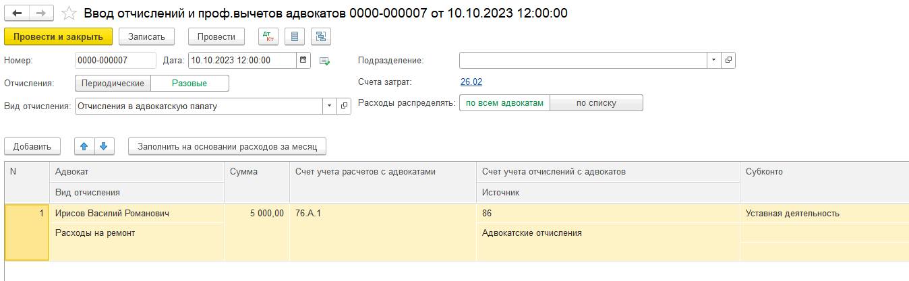Select row with Ирисов Василий Романович
The height and width of the screenshot is (281, 909).
click(x=112, y=214)
